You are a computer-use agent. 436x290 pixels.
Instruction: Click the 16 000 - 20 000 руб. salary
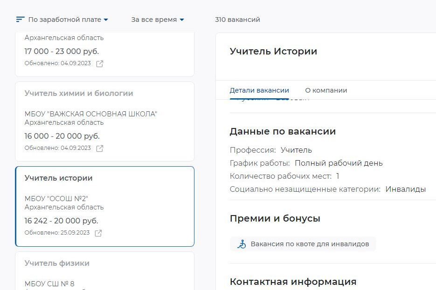tap(62, 136)
